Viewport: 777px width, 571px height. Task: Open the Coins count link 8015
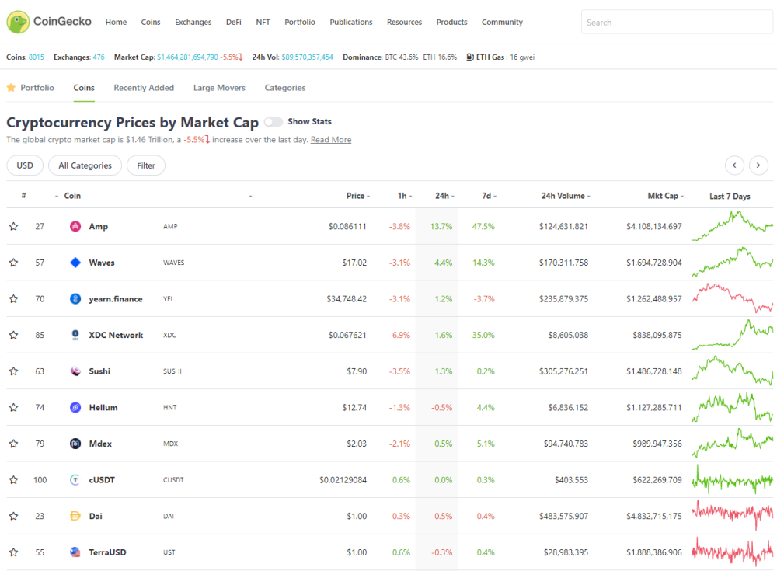tap(37, 57)
